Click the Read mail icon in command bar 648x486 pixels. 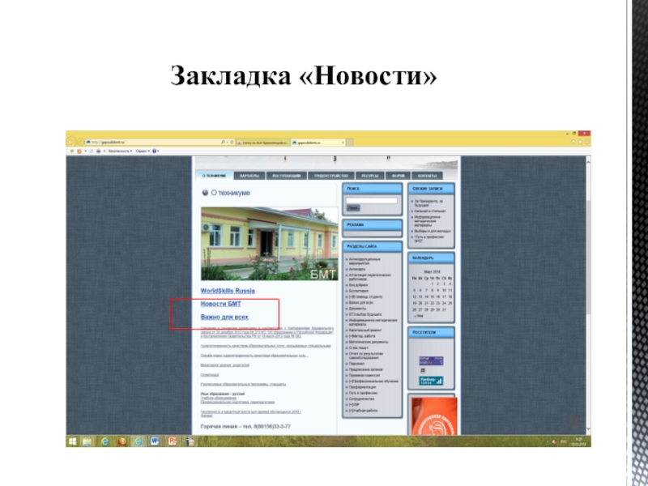click(91, 151)
